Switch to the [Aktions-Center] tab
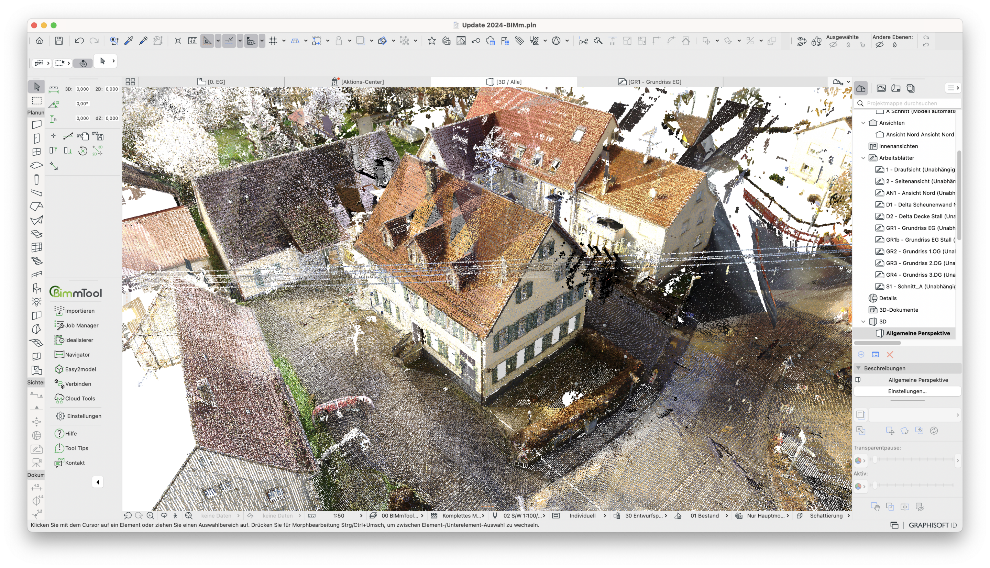The image size is (990, 568). point(357,81)
